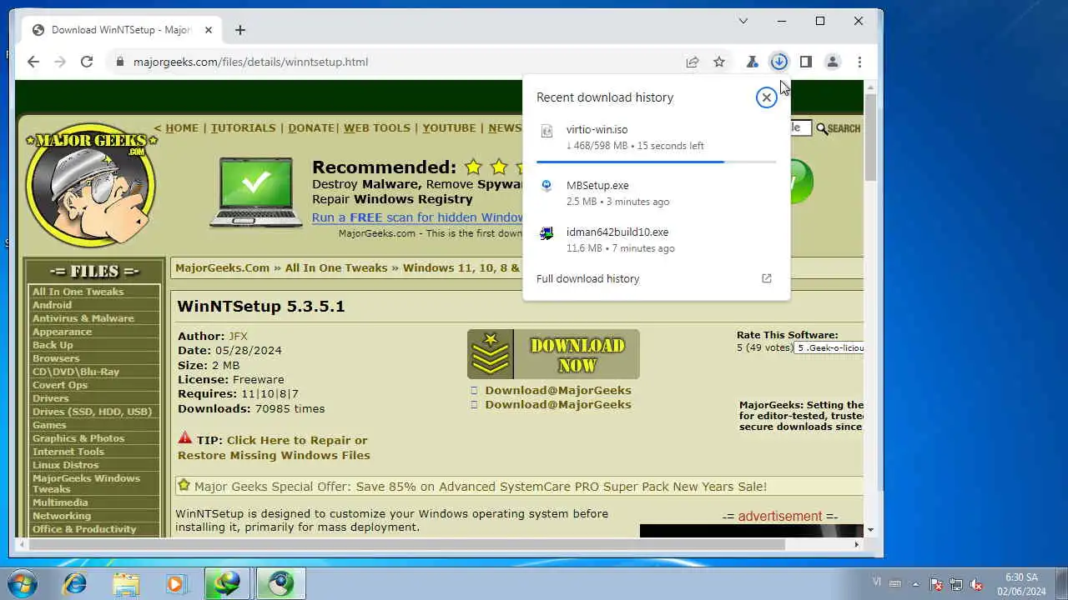Viewport: 1068px width, 600px height.
Task: Select the Linux Distros category
Action: [x=65, y=465]
